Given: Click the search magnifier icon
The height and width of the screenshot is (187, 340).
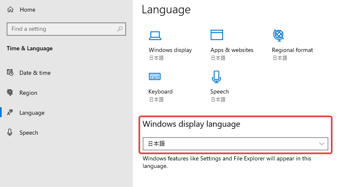Looking at the screenshot, I should coord(120,29).
